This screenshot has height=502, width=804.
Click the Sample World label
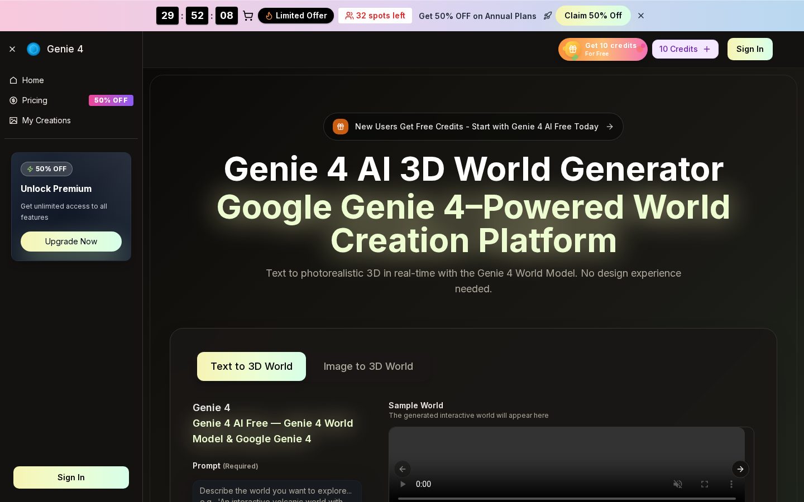tap(416, 406)
